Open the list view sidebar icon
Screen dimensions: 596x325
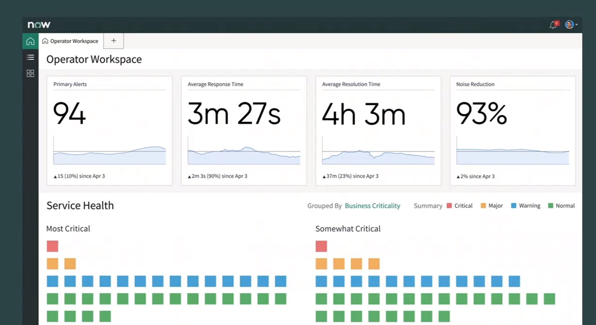tap(30, 57)
